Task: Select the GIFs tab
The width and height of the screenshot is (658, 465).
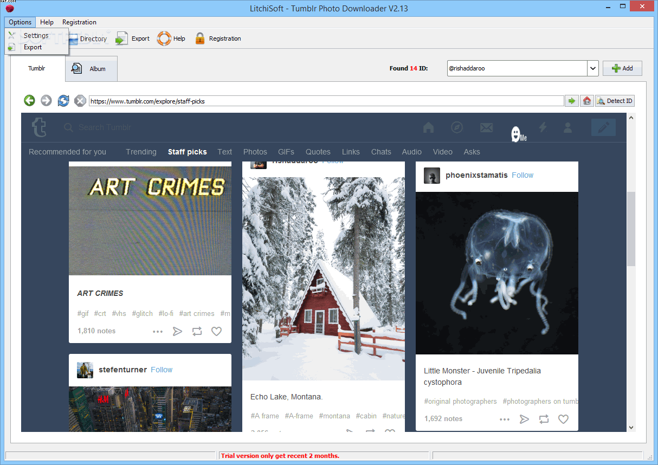Action: coord(286,152)
